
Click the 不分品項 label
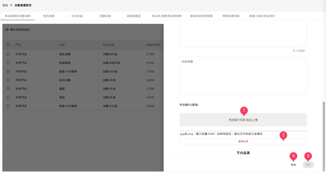pos(243,153)
